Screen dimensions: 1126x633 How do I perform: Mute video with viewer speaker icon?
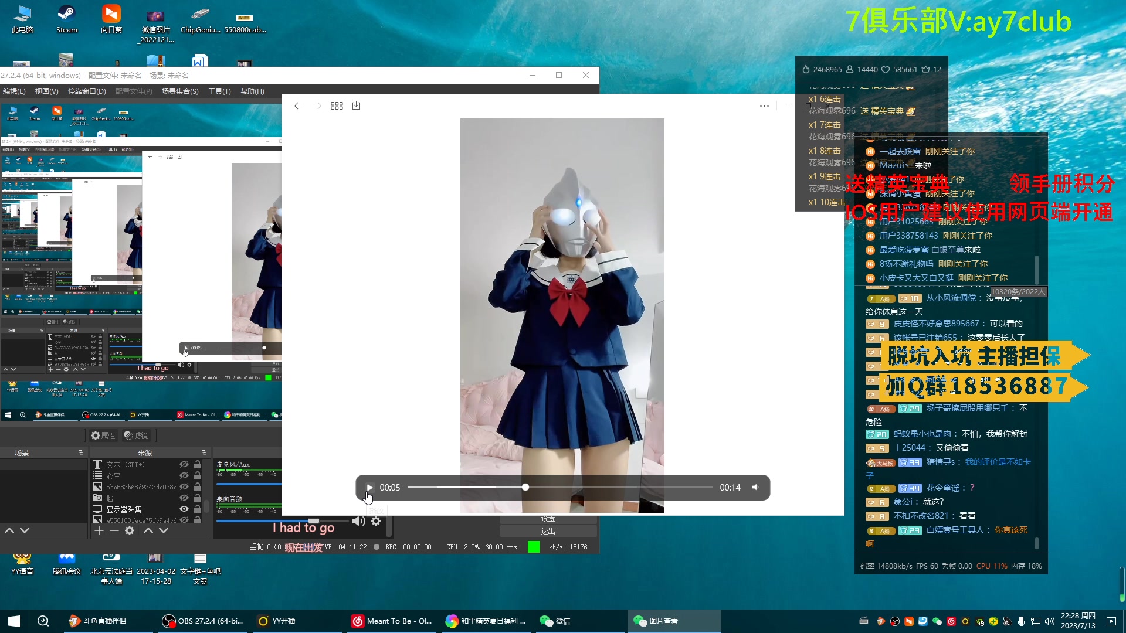click(755, 487)
